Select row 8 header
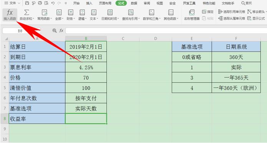Viewport: 267px width, 143px height. (5, 119)
